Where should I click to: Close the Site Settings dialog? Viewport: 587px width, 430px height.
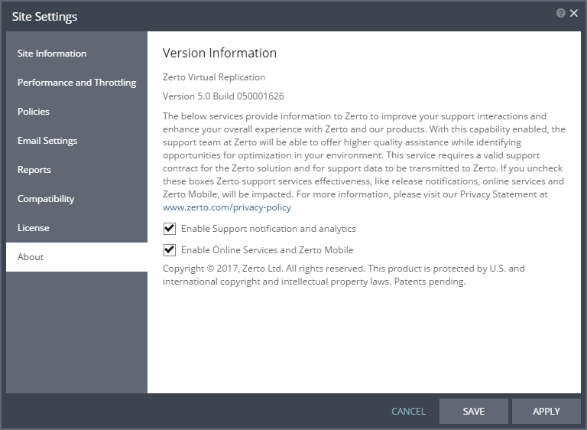point(573,14)
